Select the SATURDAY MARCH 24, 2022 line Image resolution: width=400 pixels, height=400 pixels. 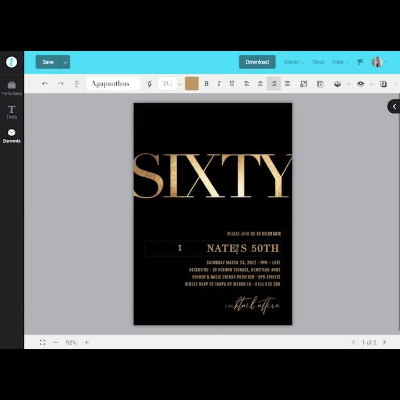(243, 262)
